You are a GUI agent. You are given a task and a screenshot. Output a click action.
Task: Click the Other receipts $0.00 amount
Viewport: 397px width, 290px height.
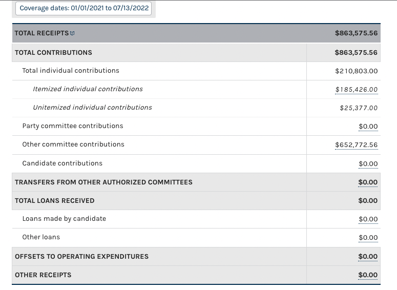click(368, 275)
